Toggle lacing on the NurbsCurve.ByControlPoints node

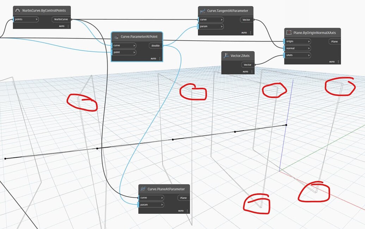tap(61, 26)
